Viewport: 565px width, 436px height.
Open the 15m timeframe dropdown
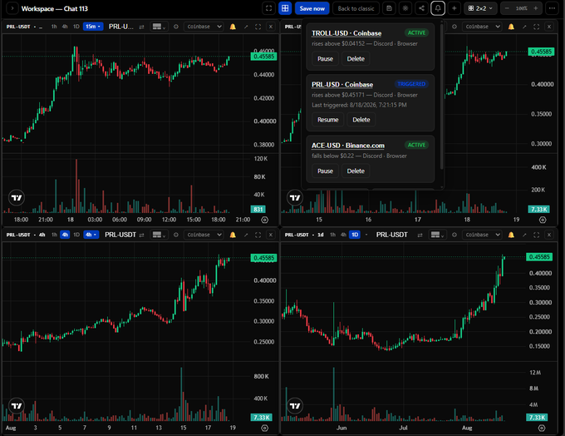[93, 27]
